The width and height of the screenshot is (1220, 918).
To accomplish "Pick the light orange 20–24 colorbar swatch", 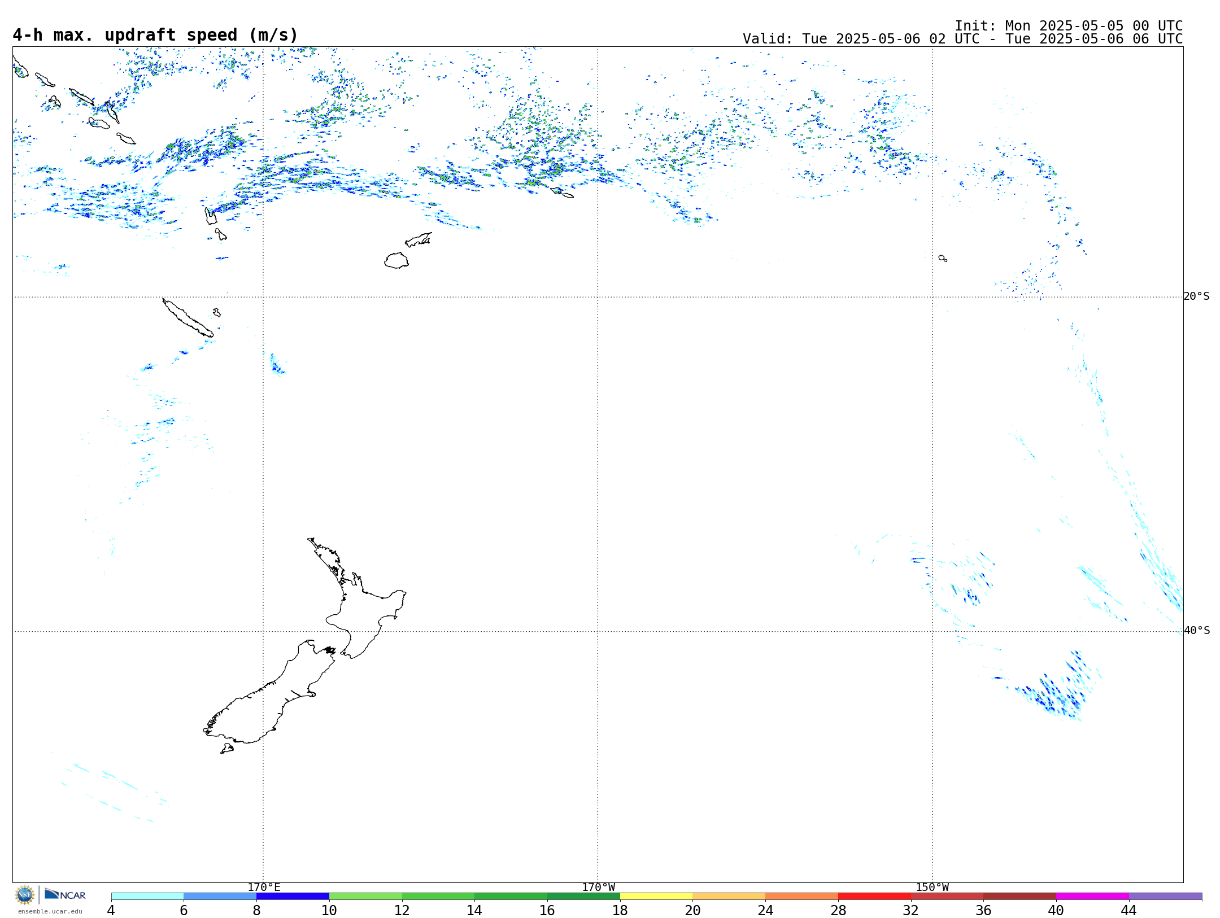I will tap(729, 896).
